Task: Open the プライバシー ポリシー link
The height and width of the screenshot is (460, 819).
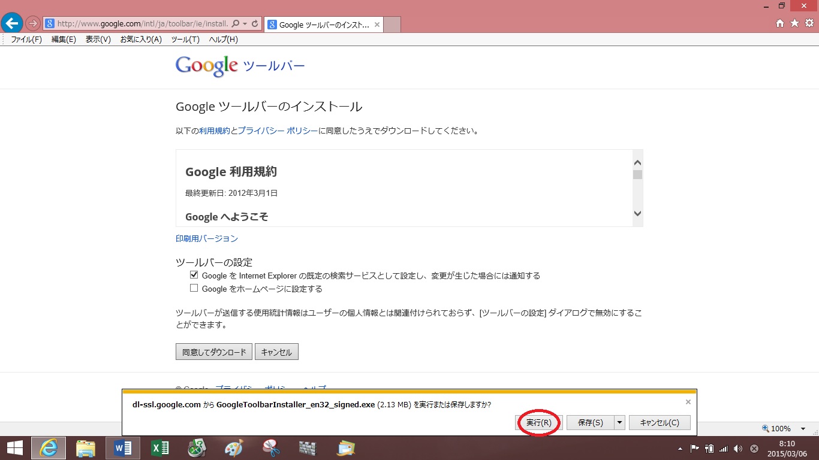Action: coord(278,131)
